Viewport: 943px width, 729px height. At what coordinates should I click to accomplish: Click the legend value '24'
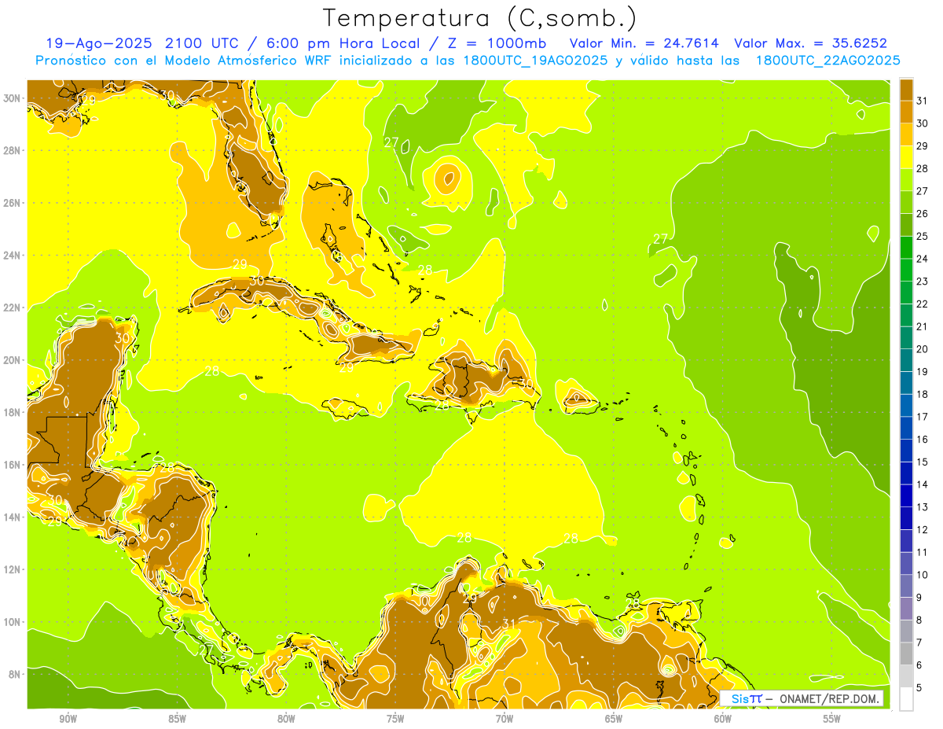coord(923,259)
